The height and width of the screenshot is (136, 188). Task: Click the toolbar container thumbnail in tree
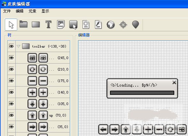tap(26, 46)
